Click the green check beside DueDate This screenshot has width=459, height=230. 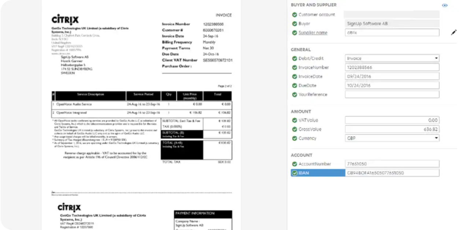(295, 85)
